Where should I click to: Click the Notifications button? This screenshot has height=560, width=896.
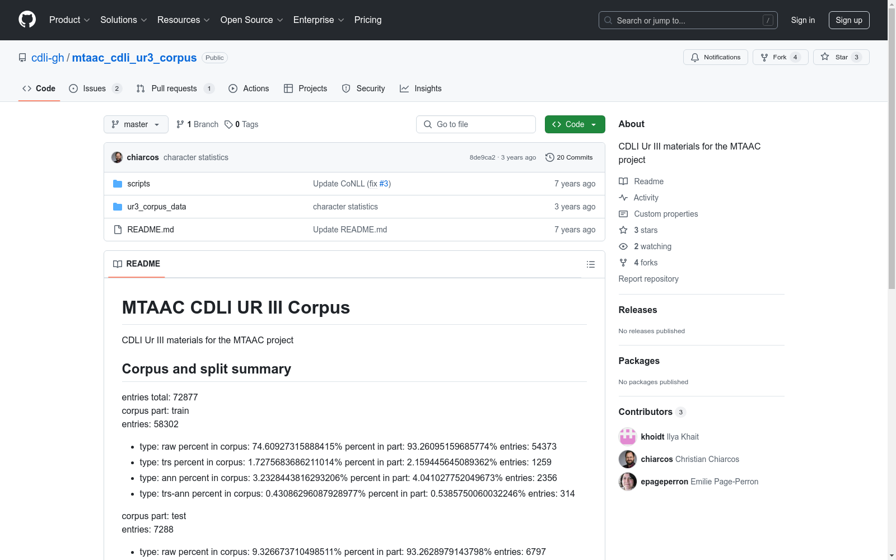coord(716,57)
